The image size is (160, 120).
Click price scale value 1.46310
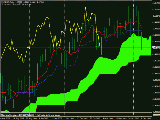point(156,54)
